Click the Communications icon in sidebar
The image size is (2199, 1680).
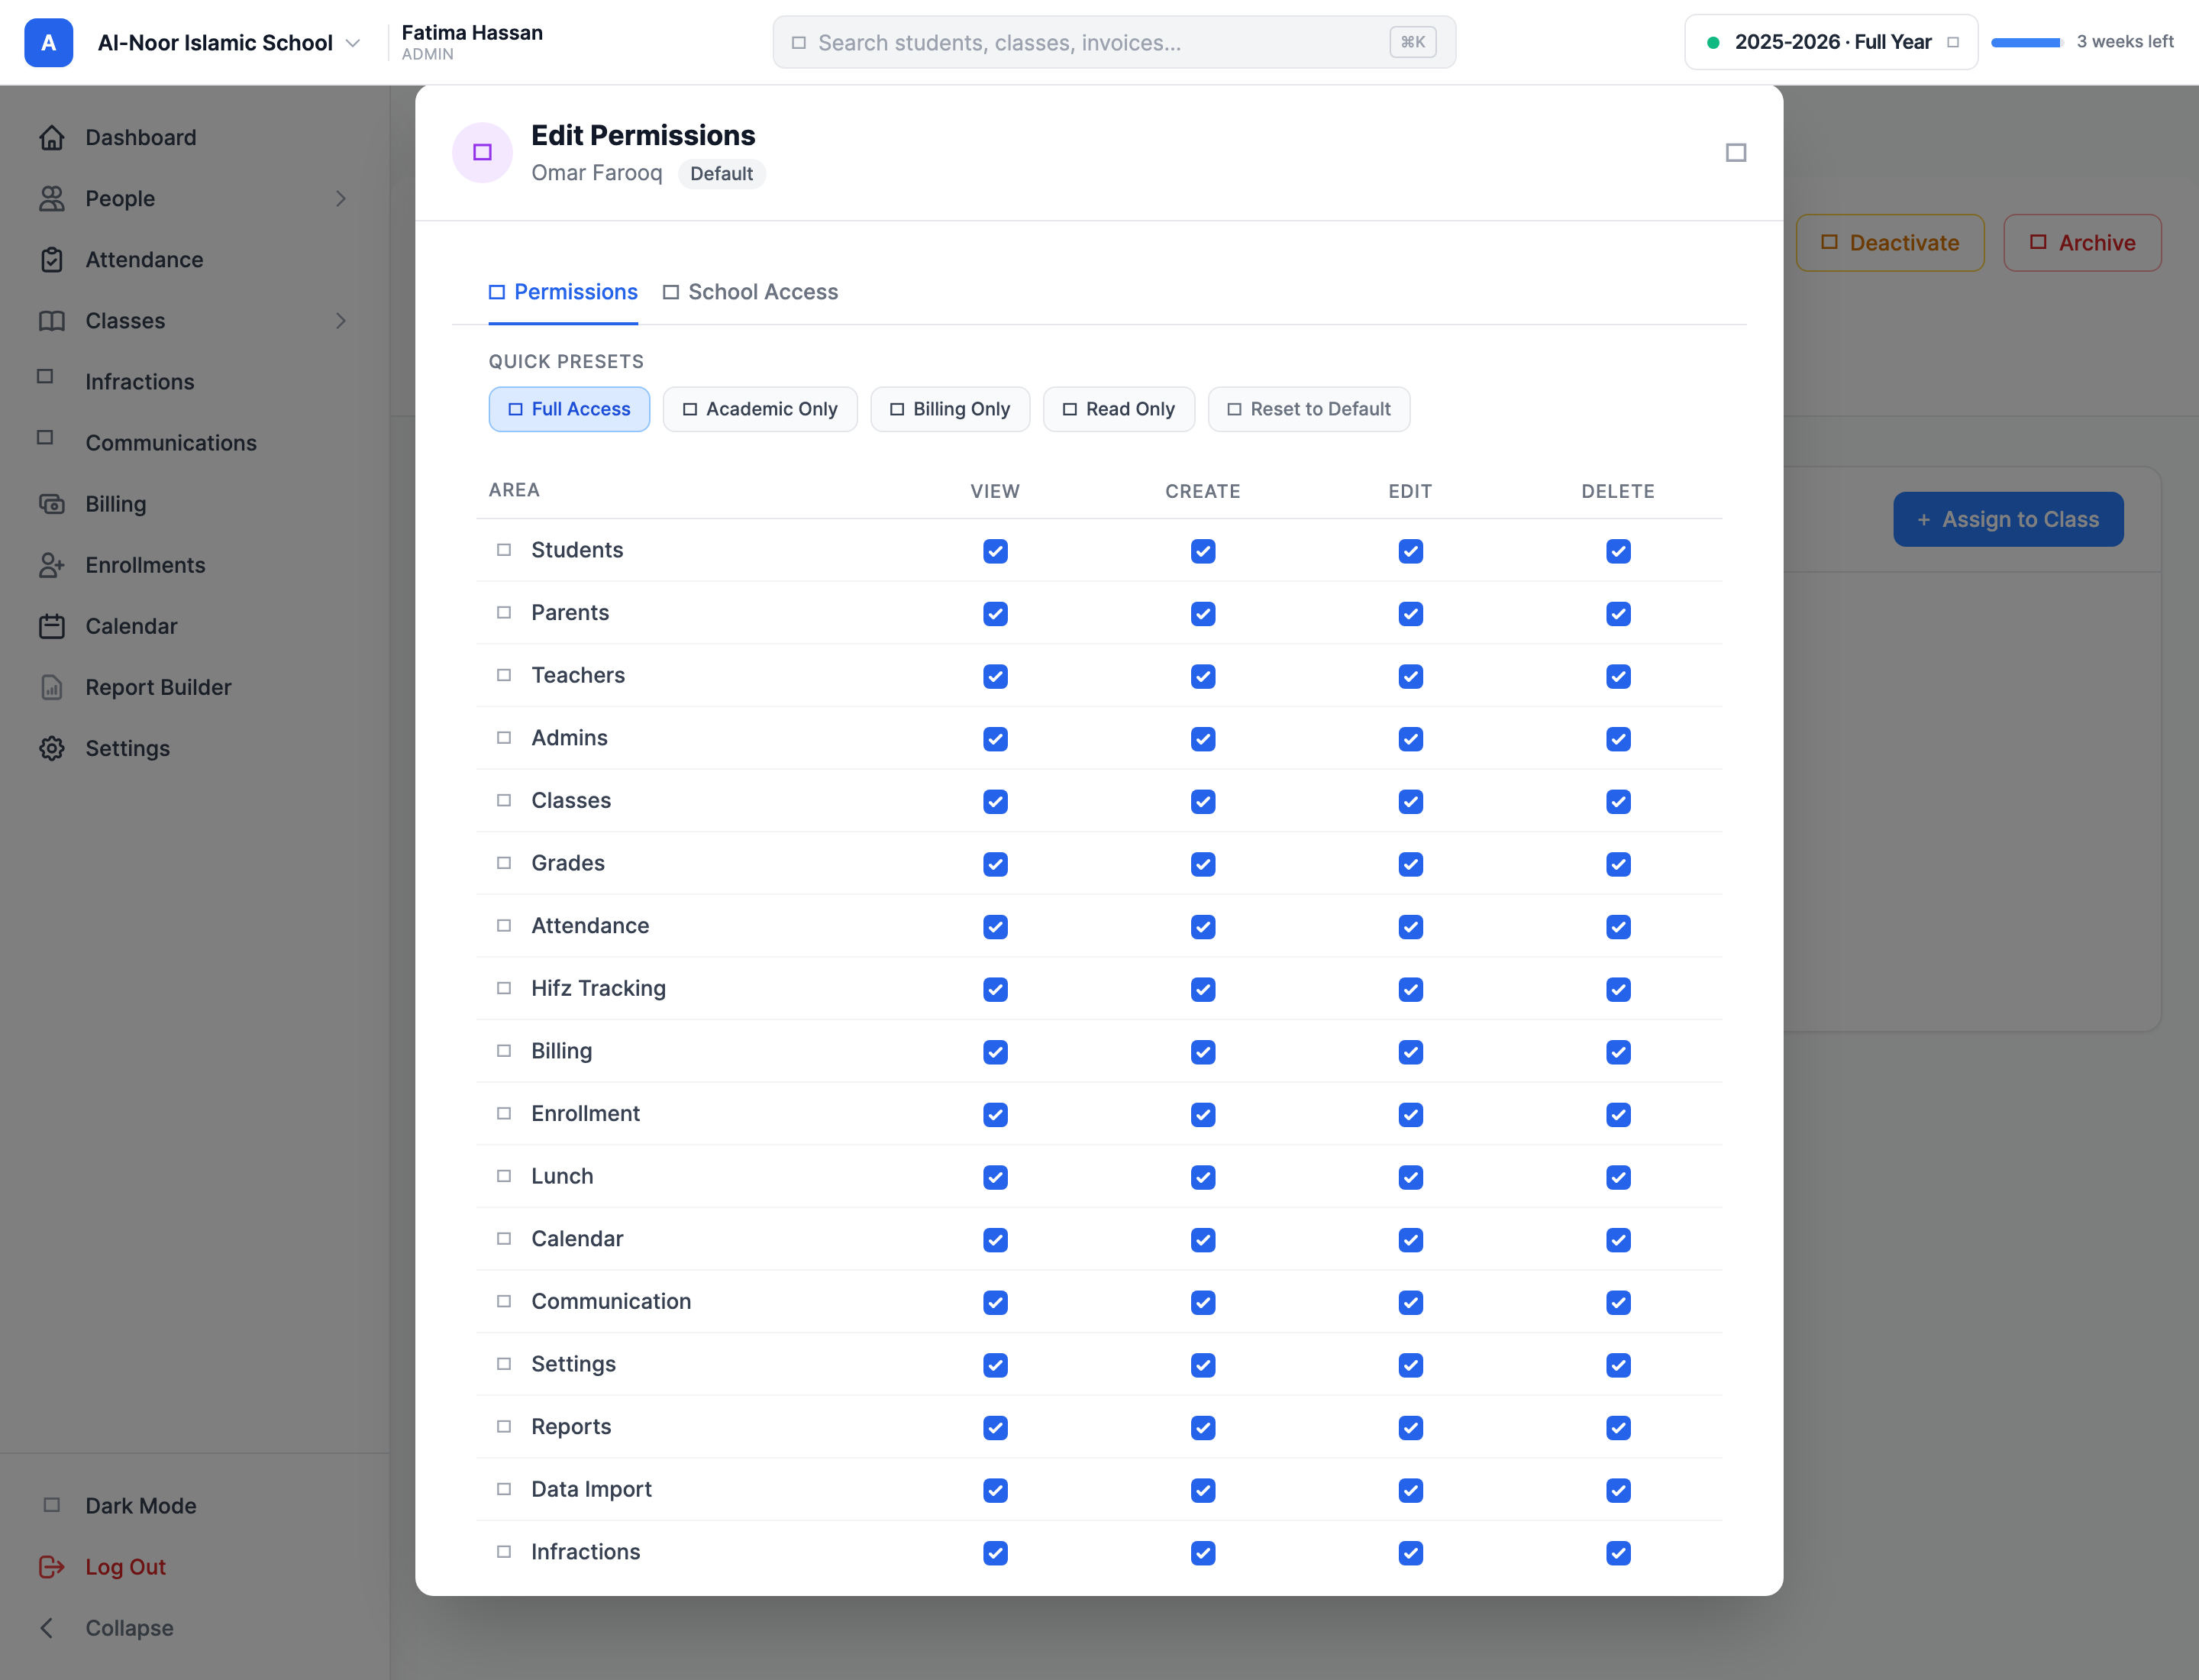tap(45, 438)
